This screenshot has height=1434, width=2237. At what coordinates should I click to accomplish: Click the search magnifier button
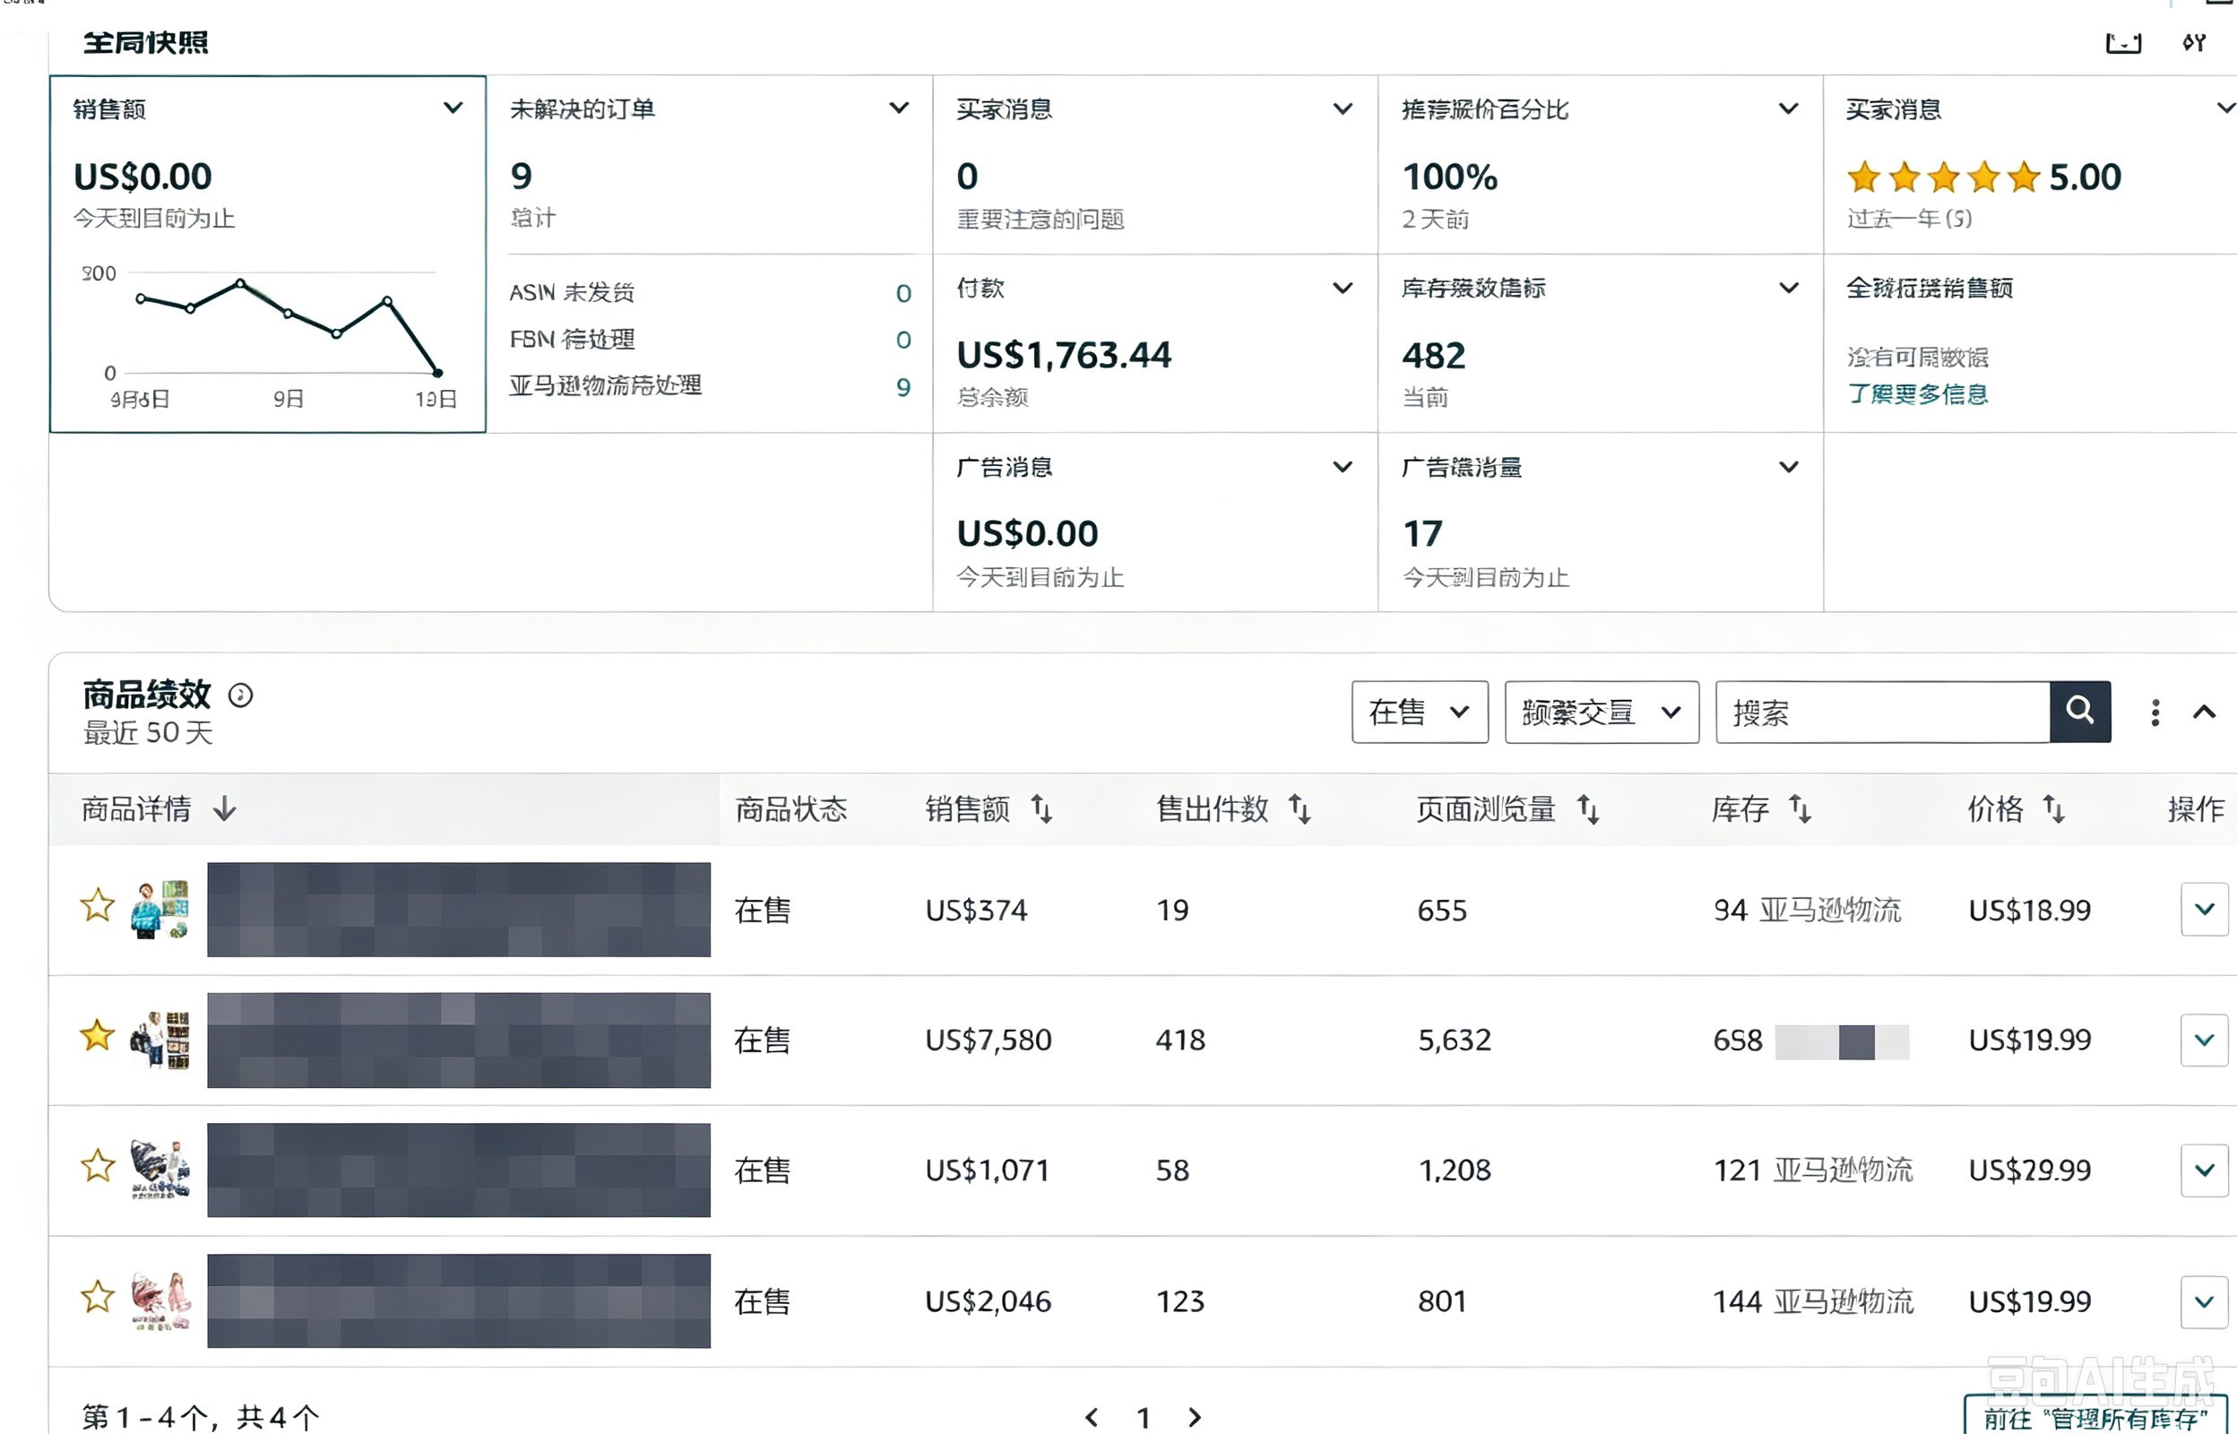coord(2079,712)
